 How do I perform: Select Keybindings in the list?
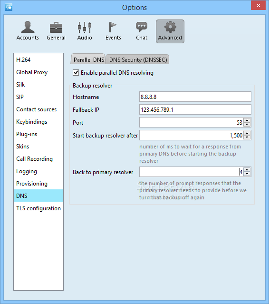38,122
